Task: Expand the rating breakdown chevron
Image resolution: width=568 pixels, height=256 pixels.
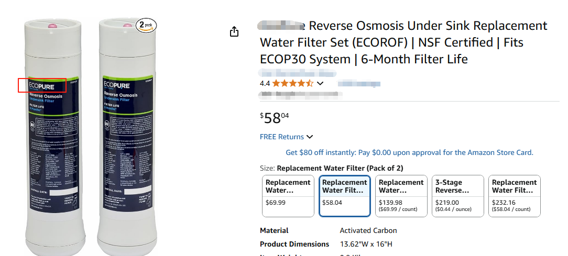Action: [320, 83]
